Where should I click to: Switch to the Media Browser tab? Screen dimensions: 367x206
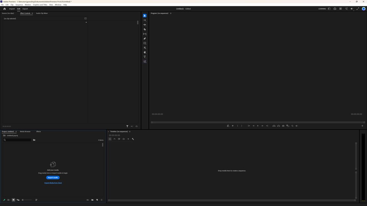tap(25, 132)
